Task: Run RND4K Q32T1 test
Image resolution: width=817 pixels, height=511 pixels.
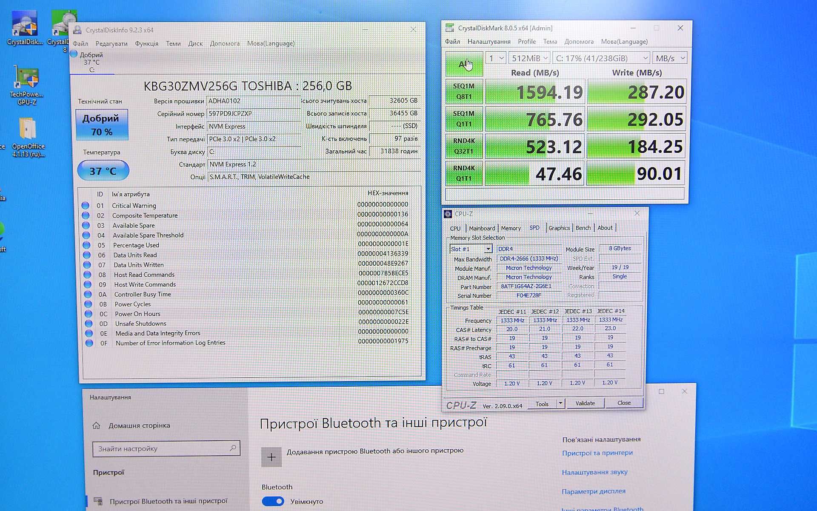Action: click(464, 146)
